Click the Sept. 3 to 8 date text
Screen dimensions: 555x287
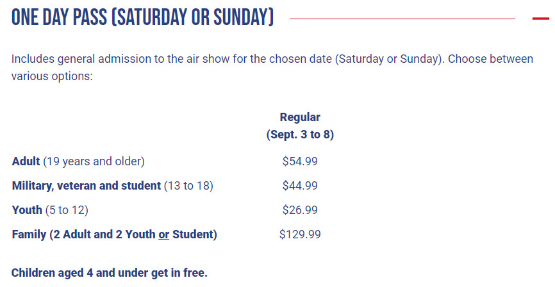(x=300, y=135)
